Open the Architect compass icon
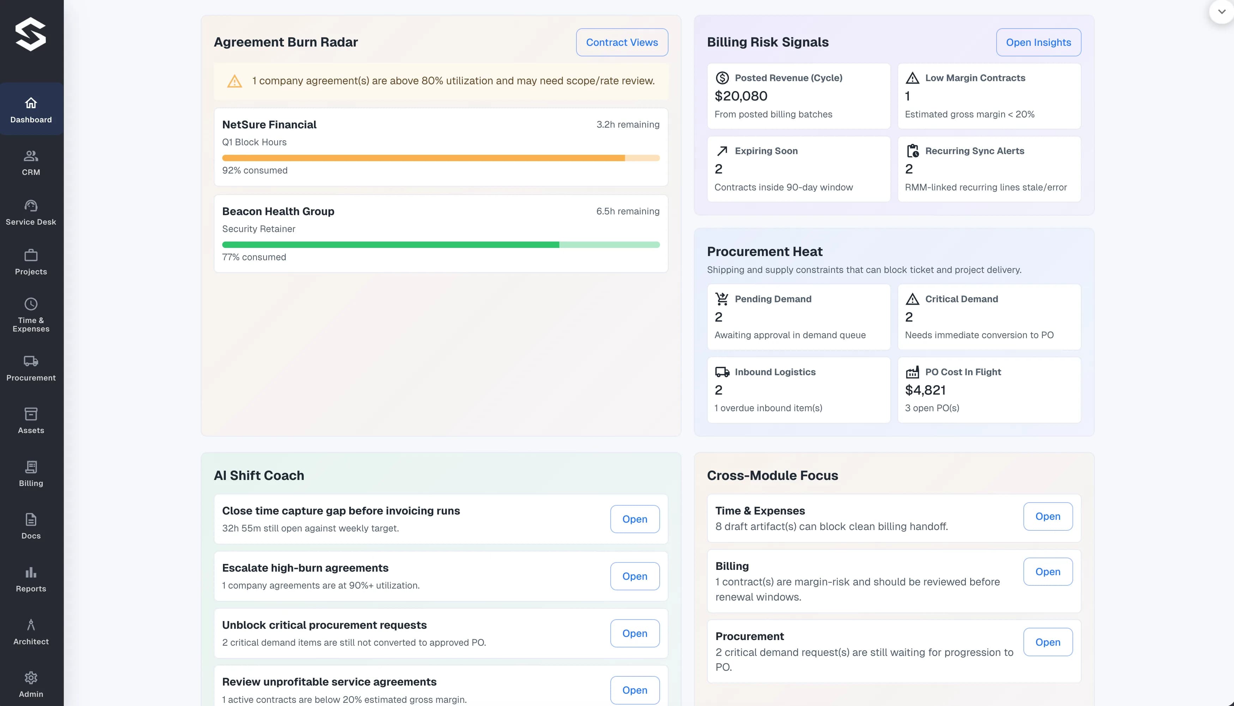Screen dimensions: 1234x706 coord(31,625)
